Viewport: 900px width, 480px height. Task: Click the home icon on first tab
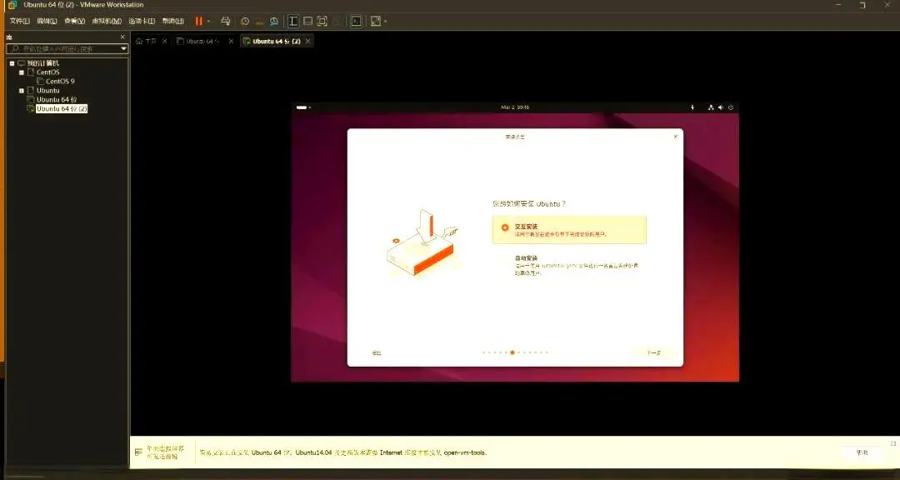coord(139,42)
